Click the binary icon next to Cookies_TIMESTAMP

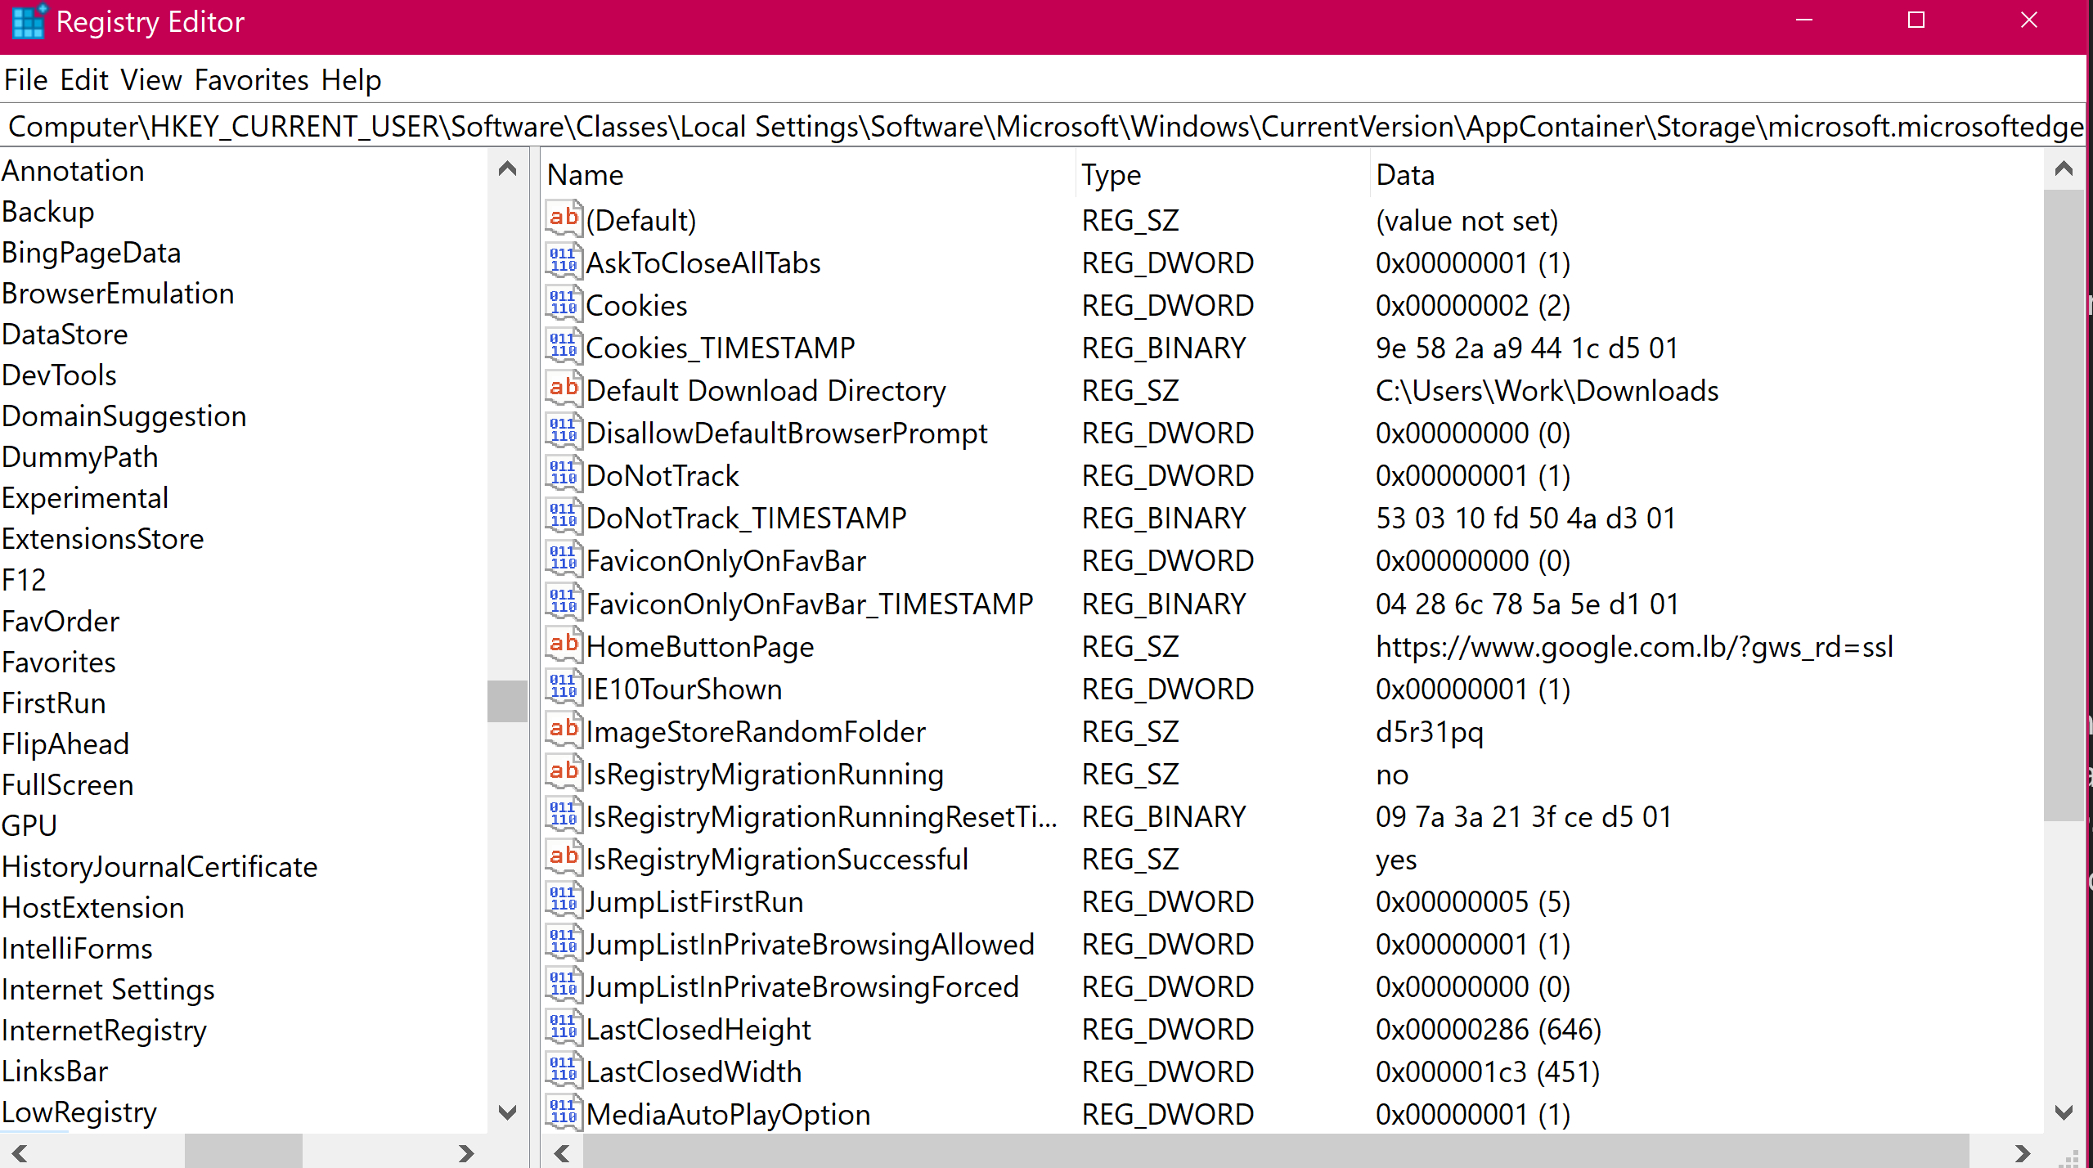tap(563, 347)
